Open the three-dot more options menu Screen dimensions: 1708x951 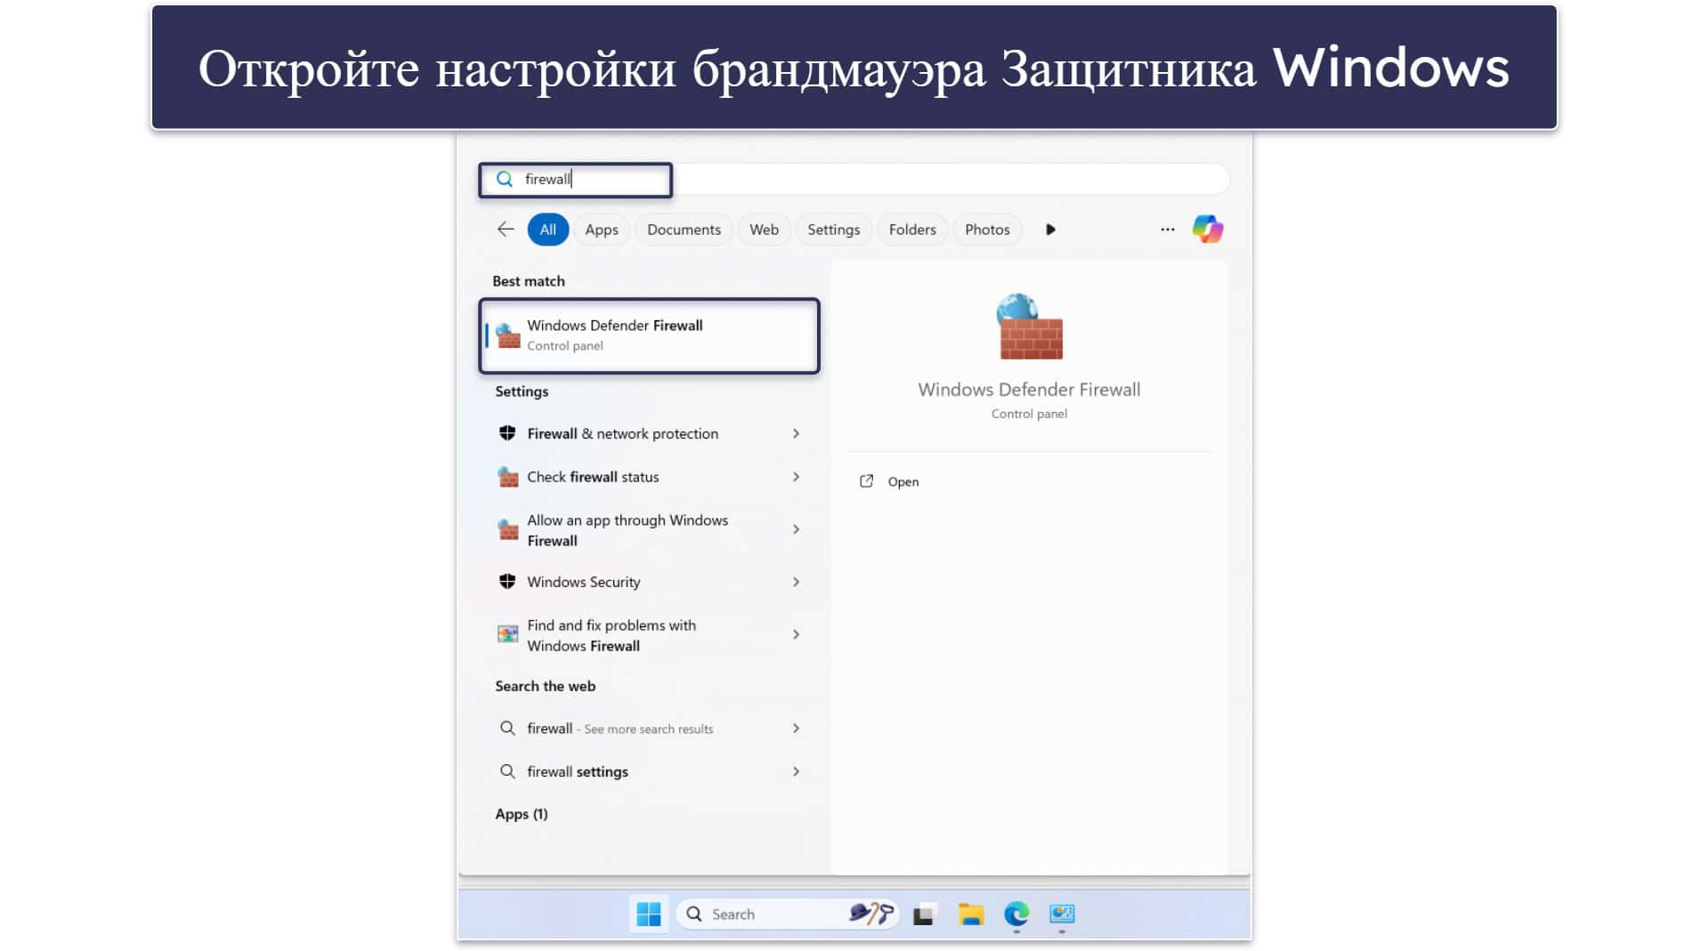click(1168, 230)
